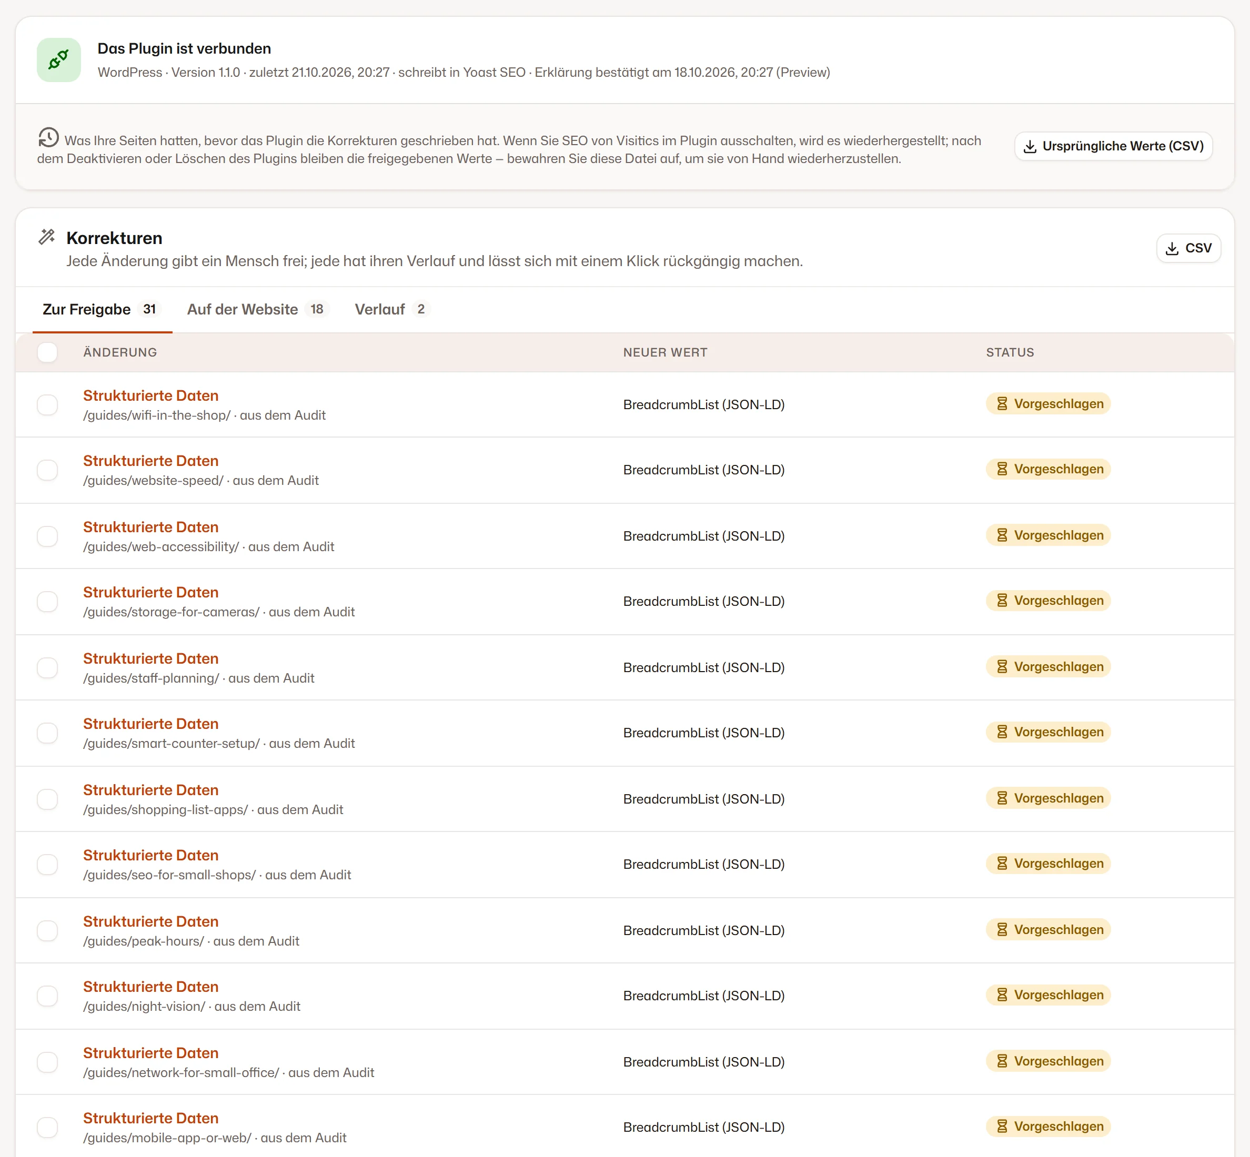Click hourglass icon in website-speed status badge

[x=1002, y=469]
